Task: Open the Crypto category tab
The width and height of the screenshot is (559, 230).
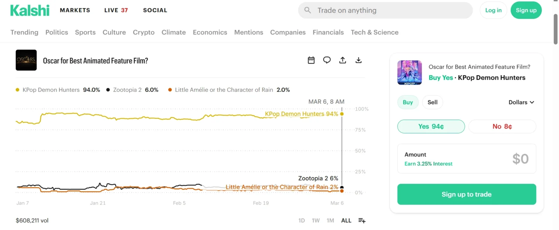Action: [x=144, y=32]
